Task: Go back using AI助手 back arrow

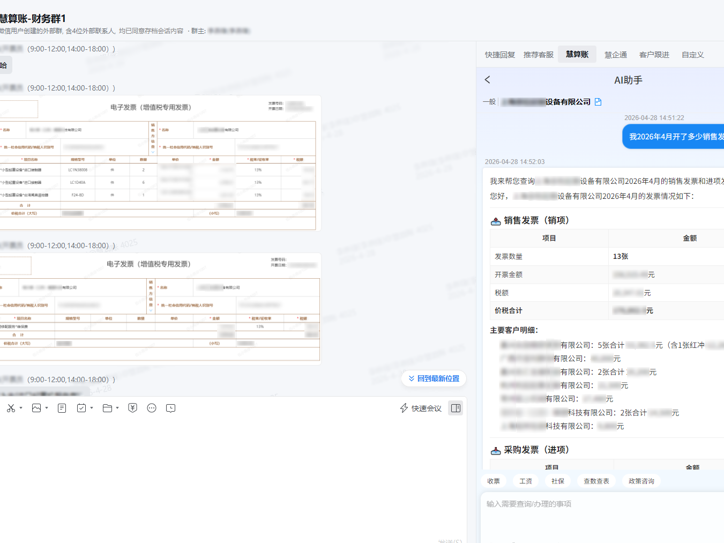Action: (488, 80)
